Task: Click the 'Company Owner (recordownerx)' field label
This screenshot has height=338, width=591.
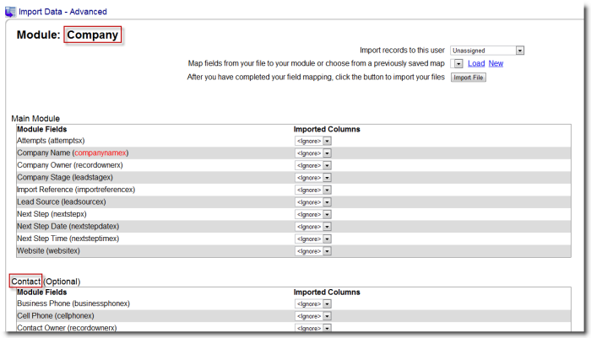Action: click(x=70, y=165)
